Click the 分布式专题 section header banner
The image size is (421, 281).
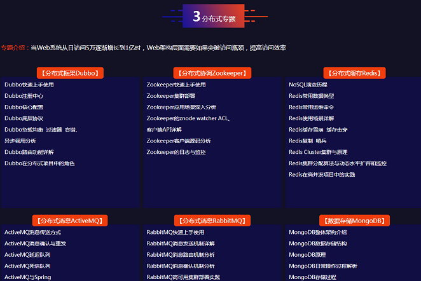click(214, 16)
